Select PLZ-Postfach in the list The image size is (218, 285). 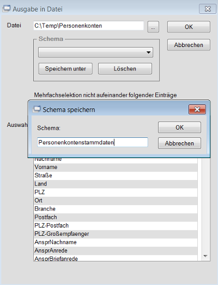(x=116, y=226)
